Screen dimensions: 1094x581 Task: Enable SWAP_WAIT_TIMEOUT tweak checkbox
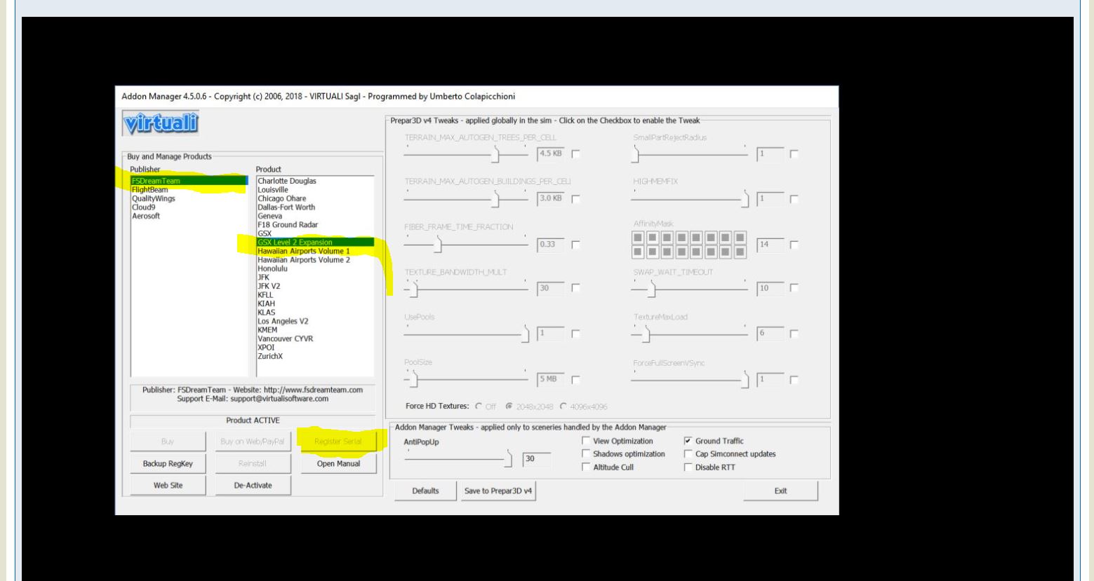794,288
